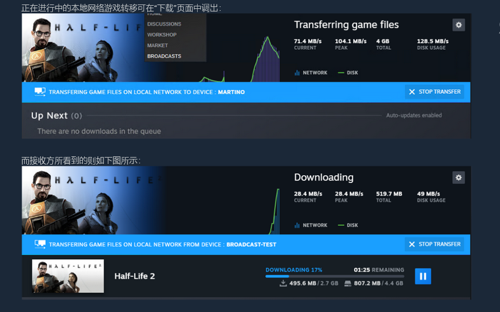The height and width of the screenshot is (312, 500).
Task: Click the network transfer icon beside BROADCAST-TEST banner
Action: [40, 244]
